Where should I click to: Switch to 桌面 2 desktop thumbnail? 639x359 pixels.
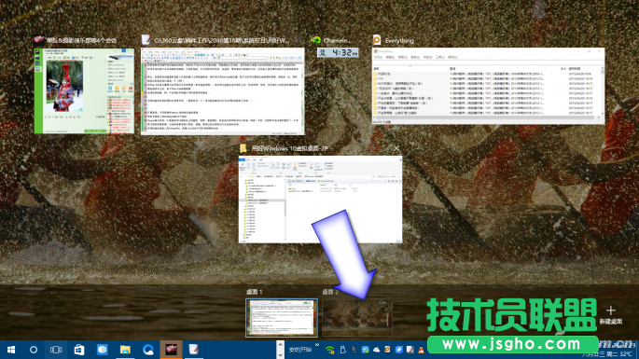[357, 318]
